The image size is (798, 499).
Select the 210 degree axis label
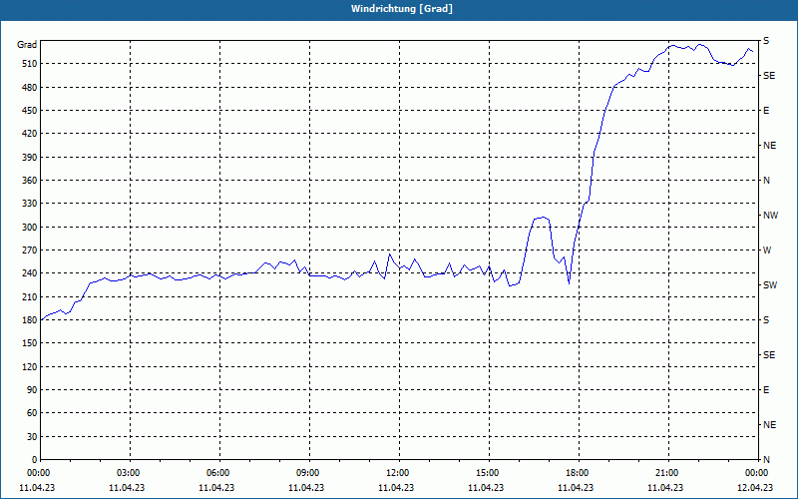(29, 296)
